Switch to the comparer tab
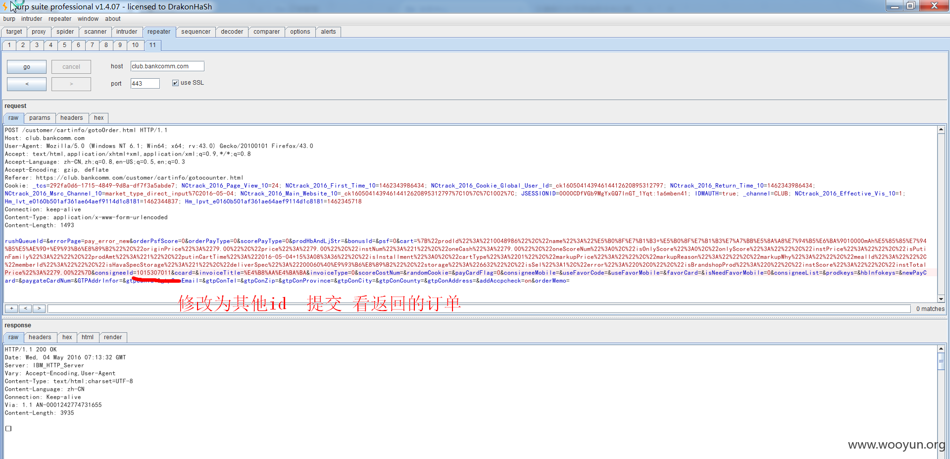950x459 pixels. point(266,32)
